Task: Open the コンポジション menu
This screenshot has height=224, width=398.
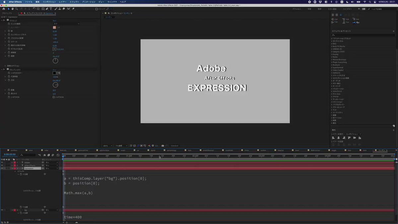Action: (x=49, y=2)
